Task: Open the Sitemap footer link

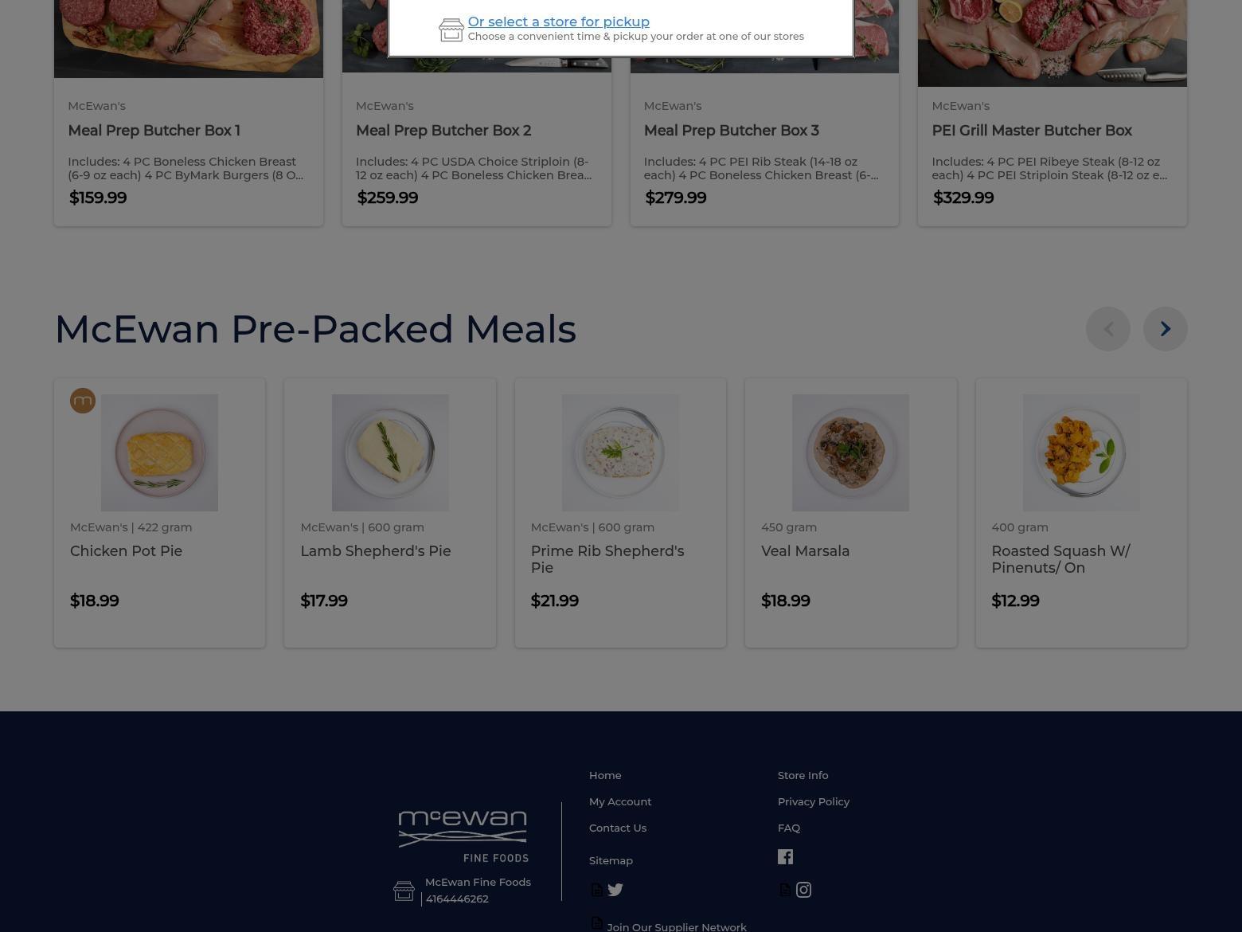Action: pos(611,860)
